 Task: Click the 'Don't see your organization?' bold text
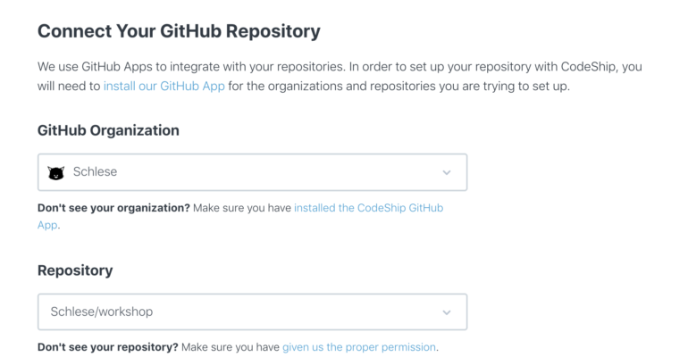(113, 208)
